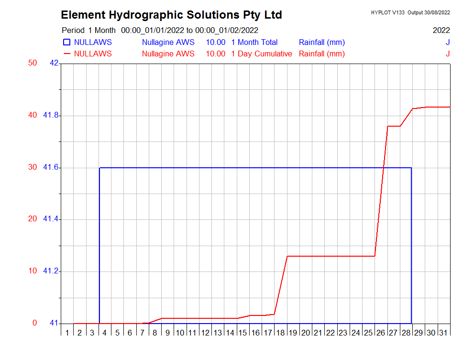
Task: Click the blue 41.6 axis value
Action: point(51,167)
